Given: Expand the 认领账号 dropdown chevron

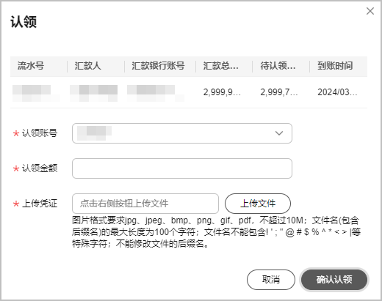Looking at the screenshot, I should (x=279, y=133).
